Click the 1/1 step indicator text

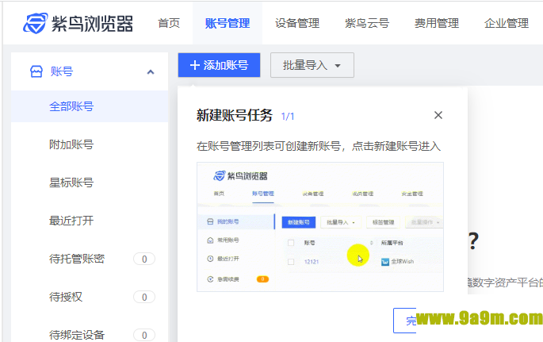point(288,117)
